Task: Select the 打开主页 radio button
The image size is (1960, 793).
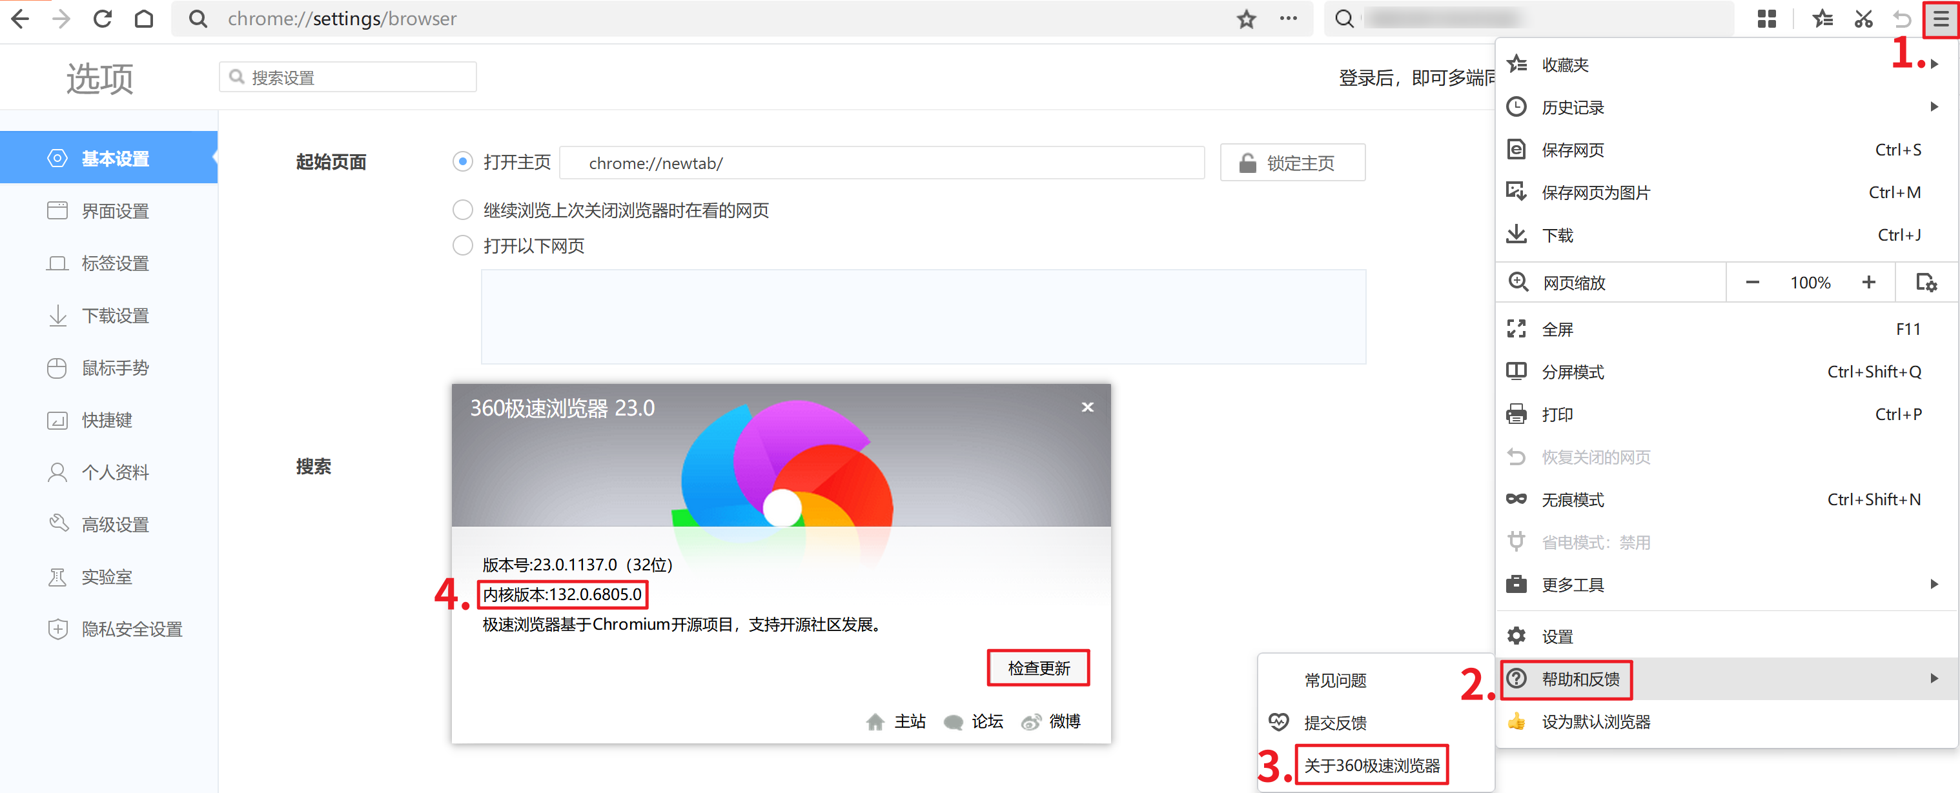Action: click(463, 162)
